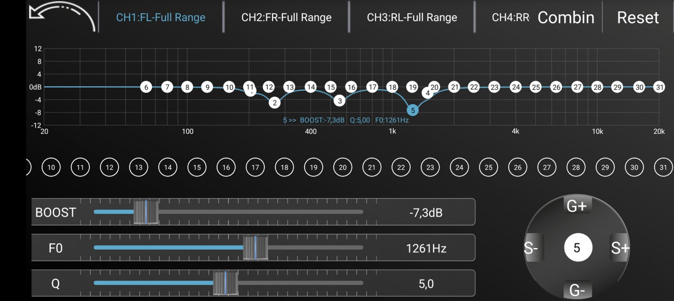The height and width of the screenshot is (301, 674).
Task: Tap the curved back arrow icon
Action: pyautogui.click(x=62, y=17)
